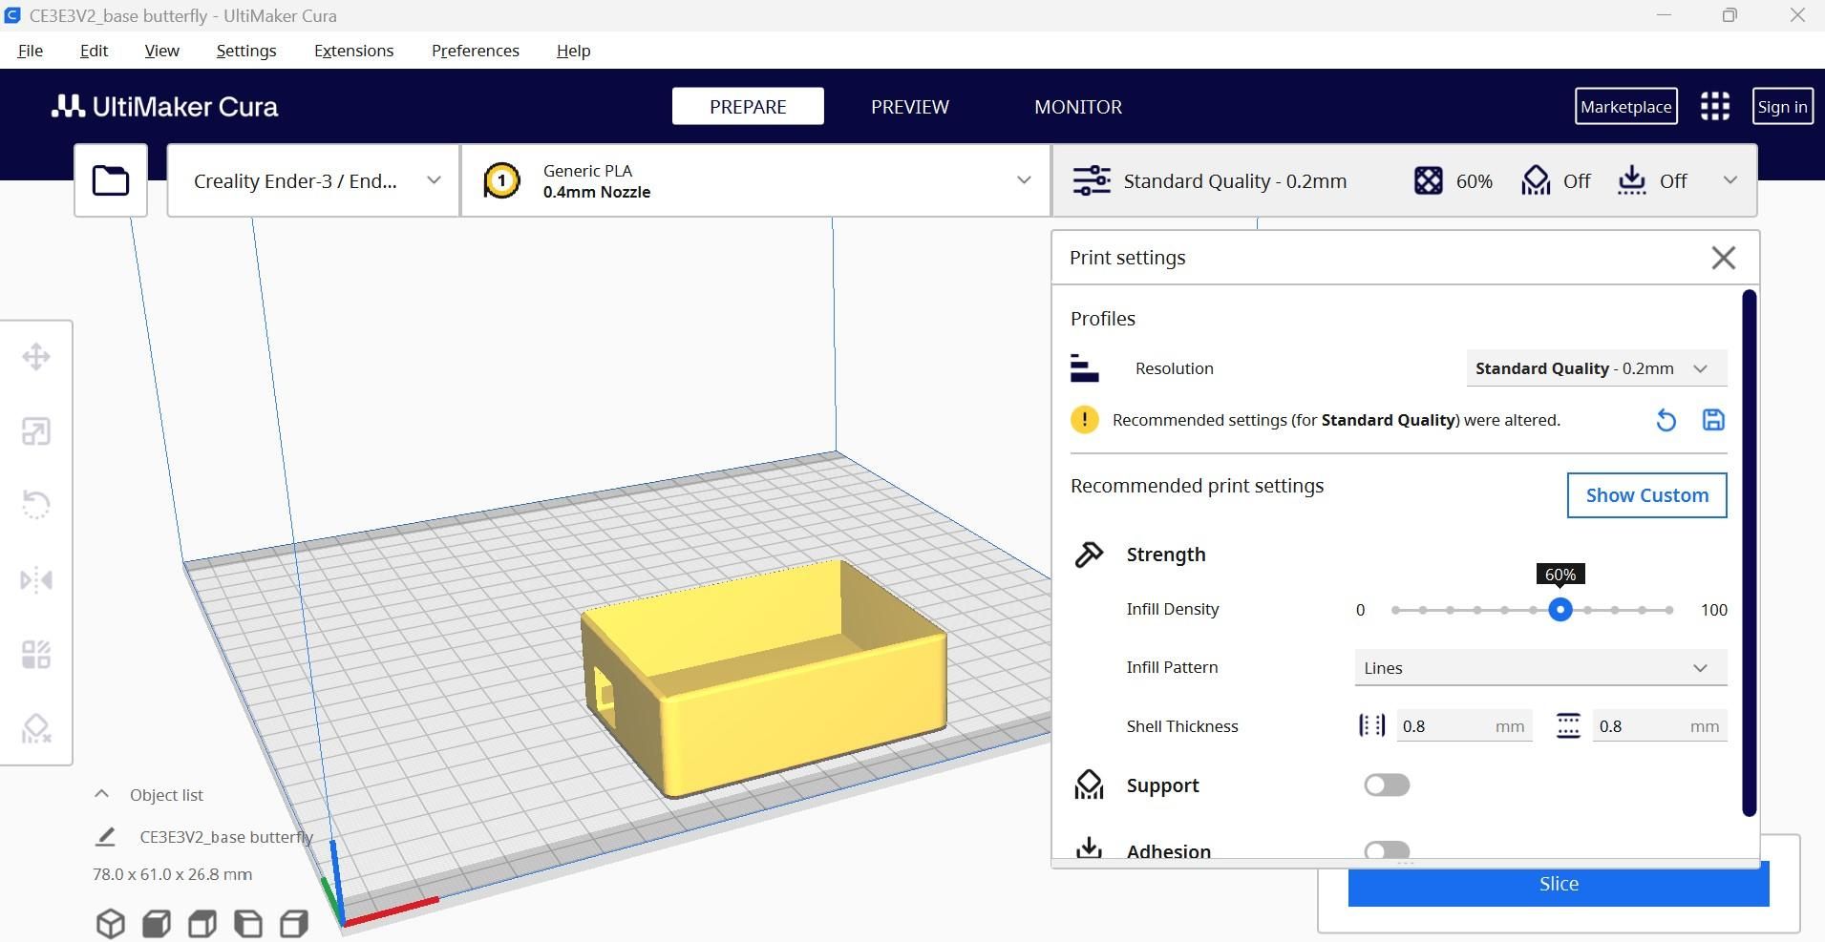
Task: Open the Settings menu
Action: tap(246, 51)
